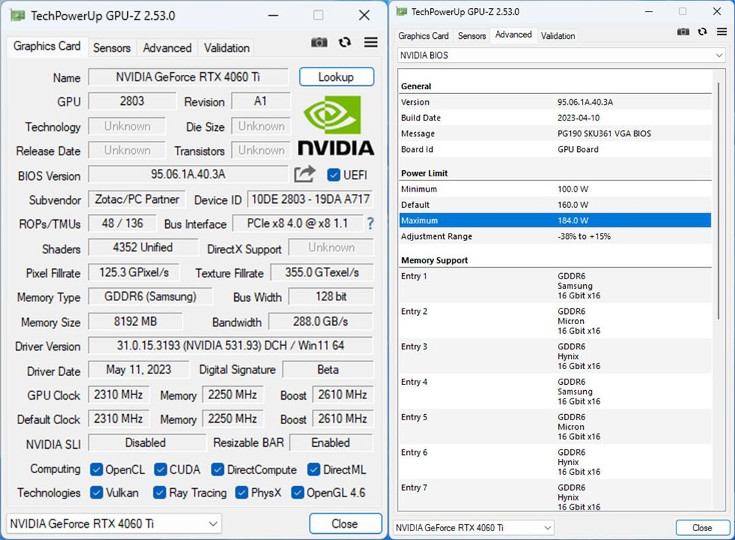
Task: Click the camera icon in Advanced window
Action: tap(683, 31)
